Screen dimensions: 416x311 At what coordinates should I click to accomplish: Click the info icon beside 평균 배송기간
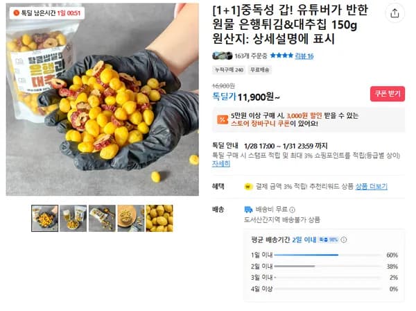pos(344,239)
